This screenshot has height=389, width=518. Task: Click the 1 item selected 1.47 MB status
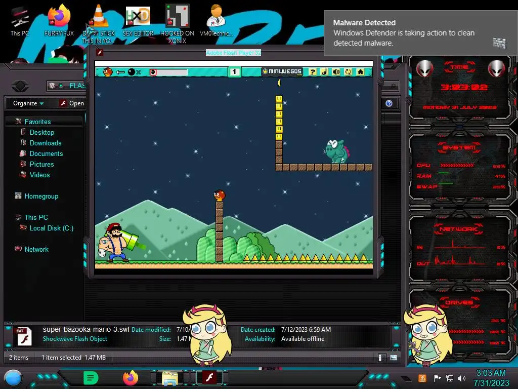74,357
